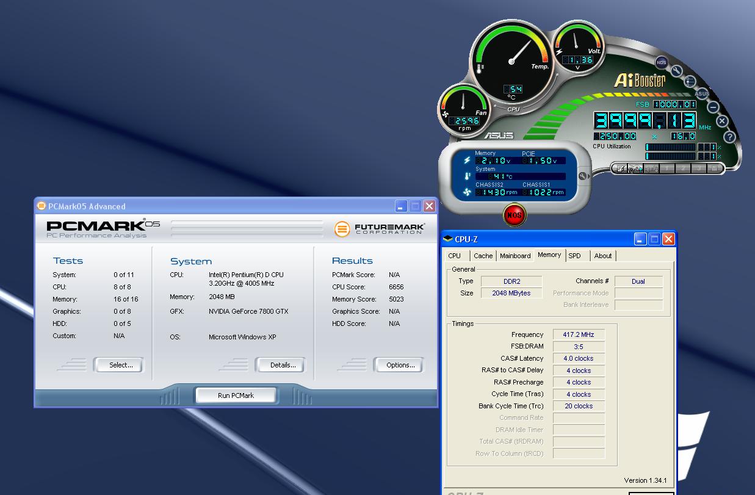Open AI Booster help question mark icon
This screenshot has width=755, height=495.
[x=729, y=137]
